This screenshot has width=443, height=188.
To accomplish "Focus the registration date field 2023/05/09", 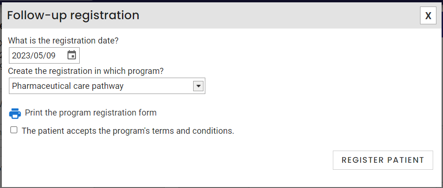I will (x=44, y=55).
